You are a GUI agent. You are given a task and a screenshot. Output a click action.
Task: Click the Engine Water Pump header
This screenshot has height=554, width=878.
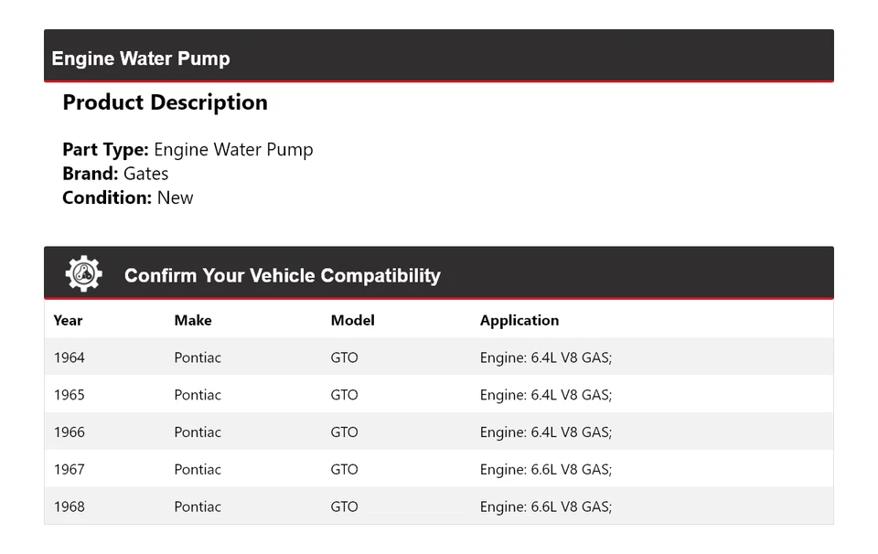pyautogui.click(x=141, y=59)
